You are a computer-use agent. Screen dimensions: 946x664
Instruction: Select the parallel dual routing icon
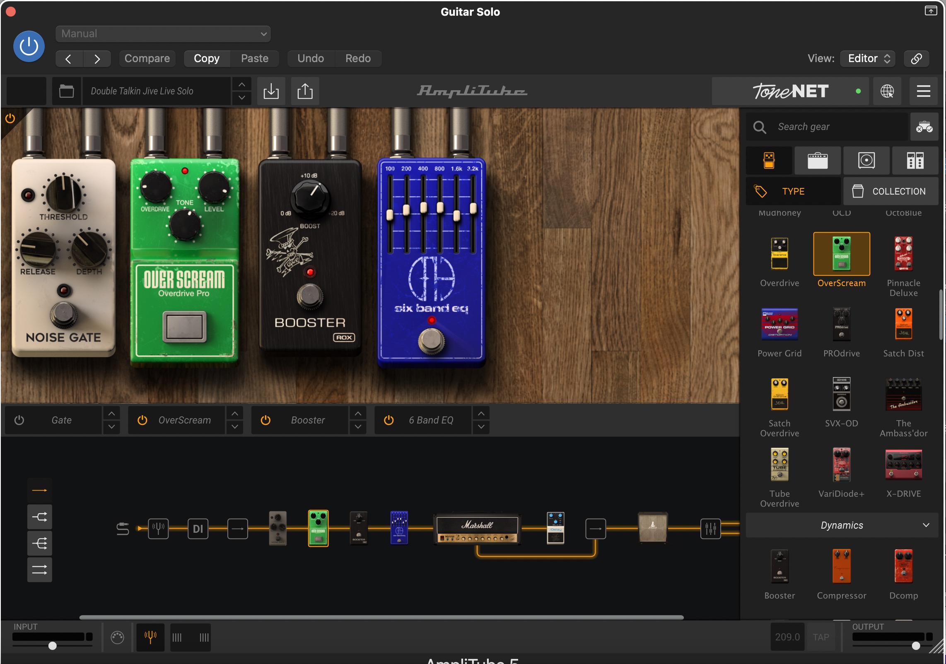[40, 570]
